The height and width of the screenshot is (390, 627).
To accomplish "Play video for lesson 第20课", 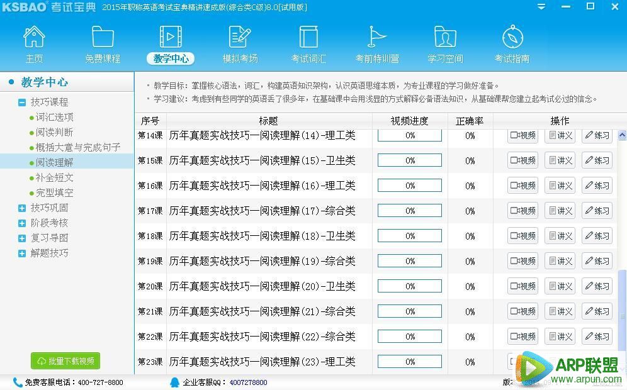I will click(x=522, y=286).
